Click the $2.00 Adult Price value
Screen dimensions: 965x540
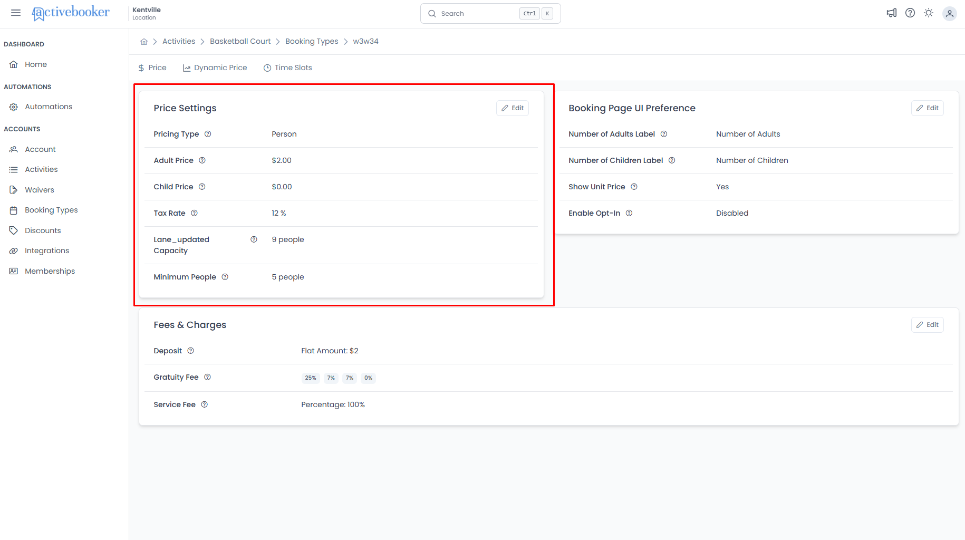coord(282,160)
